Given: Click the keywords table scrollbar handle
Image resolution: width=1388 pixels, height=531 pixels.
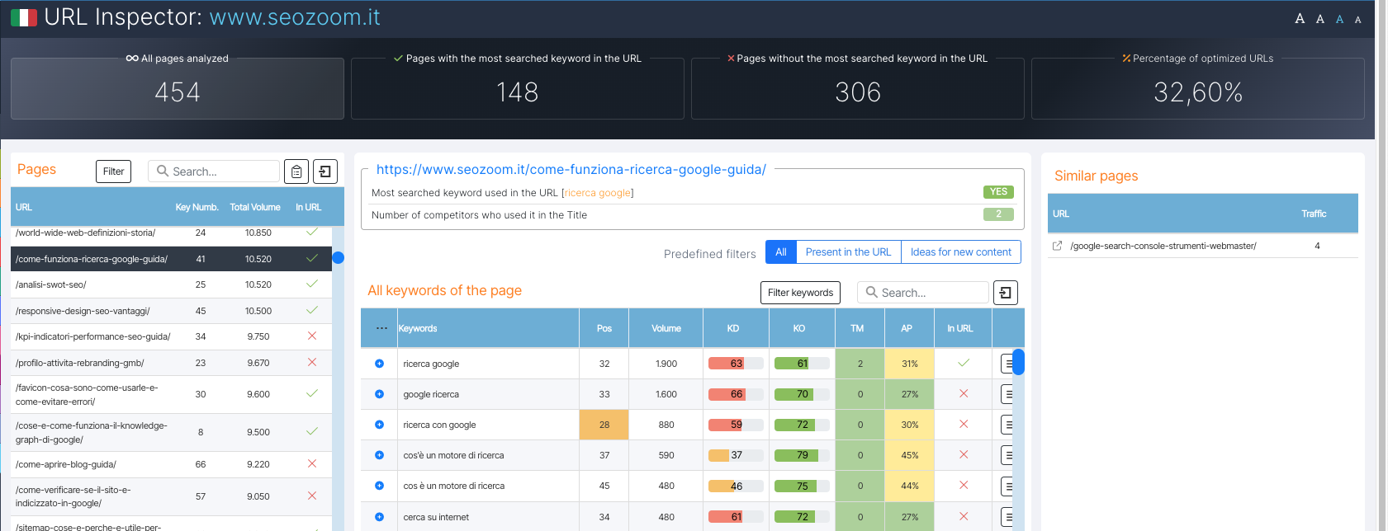Looking at the screenshot, I should pyautogui.click(x=1018, y=362).
